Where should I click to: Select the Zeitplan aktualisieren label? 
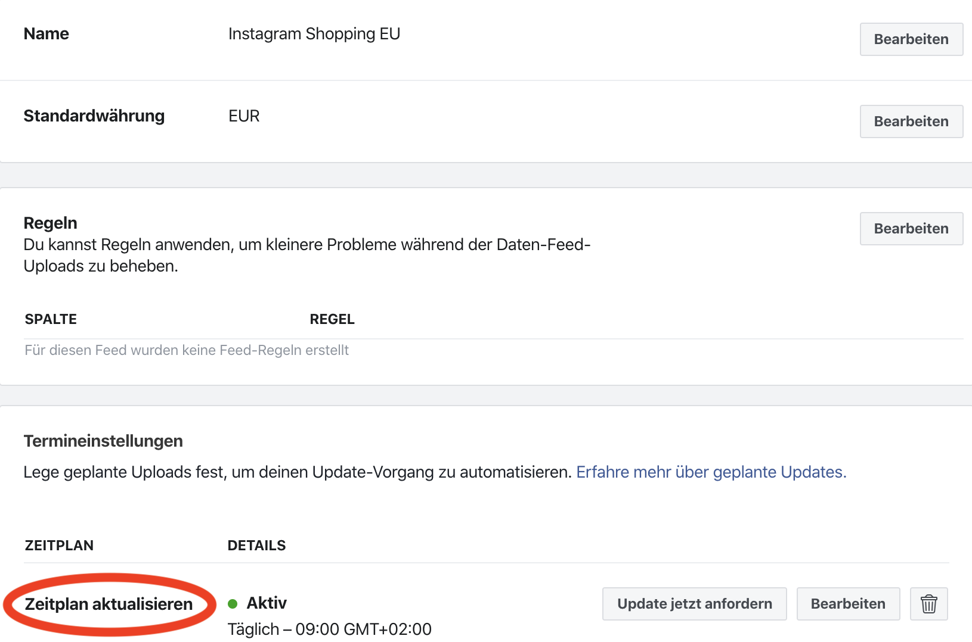pyautogui.click(x=109, y=604)
